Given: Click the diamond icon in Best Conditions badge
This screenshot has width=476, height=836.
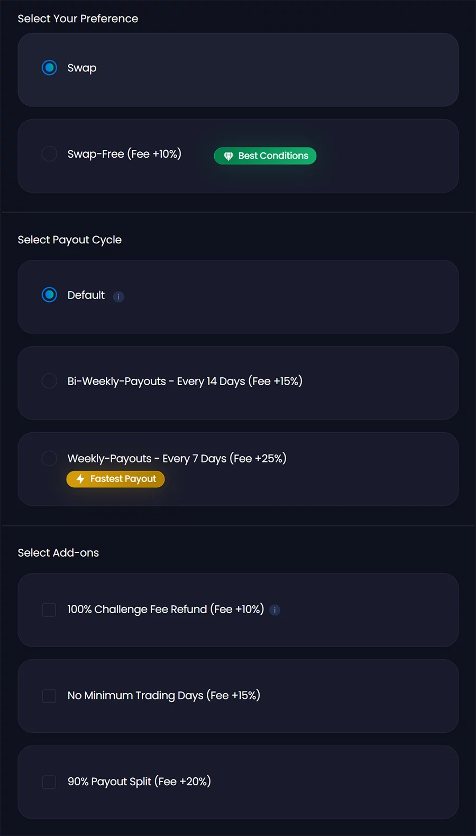Looking at the screenshot, I should (x=228, y=156).
